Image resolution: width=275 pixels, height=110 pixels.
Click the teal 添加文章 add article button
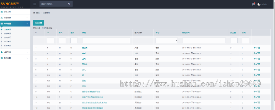point(38,23)
